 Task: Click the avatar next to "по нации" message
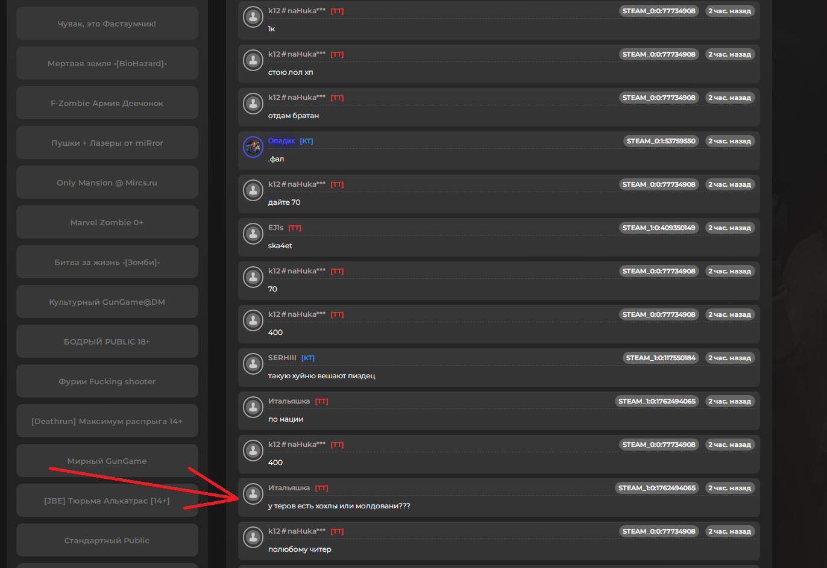coord(253,407)
